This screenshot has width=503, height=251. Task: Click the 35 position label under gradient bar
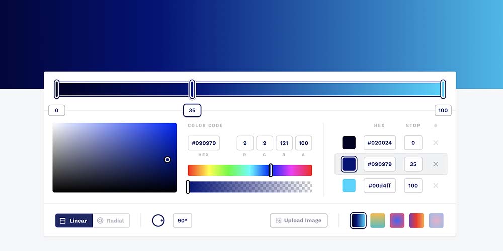click(192, 111)
